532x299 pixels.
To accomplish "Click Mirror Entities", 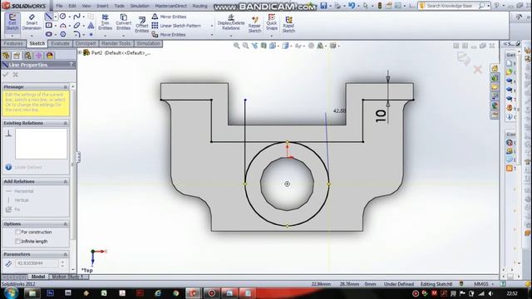I will 169,17.
